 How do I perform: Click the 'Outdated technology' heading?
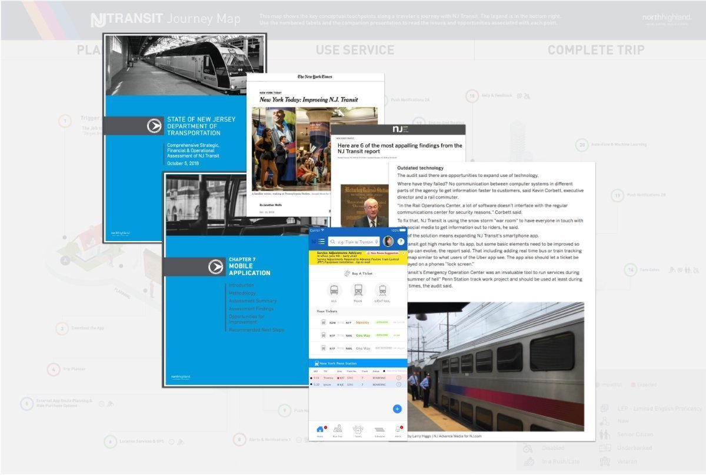tap(421, 168)
